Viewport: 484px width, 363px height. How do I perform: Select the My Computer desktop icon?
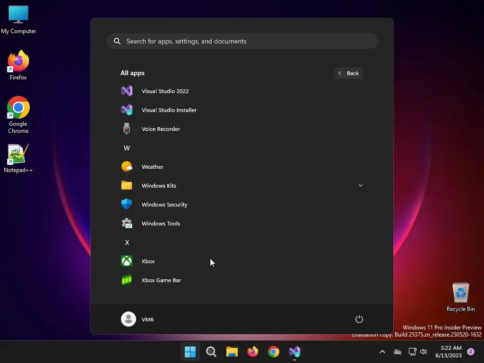point(18,20)
